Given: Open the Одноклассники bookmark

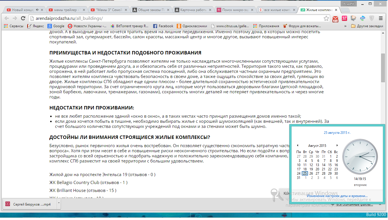Looking at the screenshot, I should click(192, 26).
